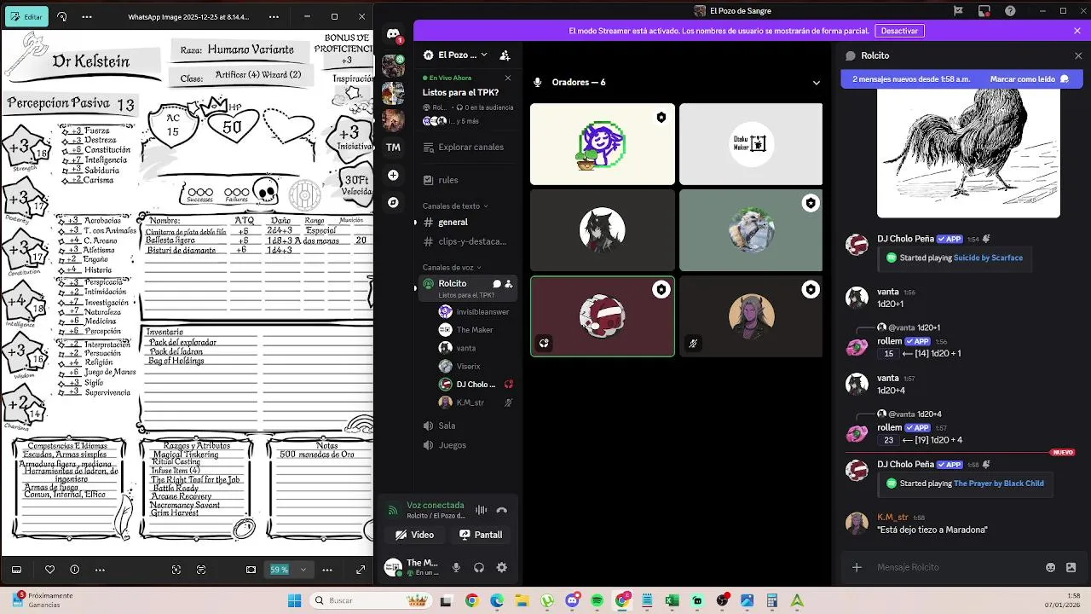This screenshot has height=614, width=1091.
Task: Select Viserix in voice member list
Action: (x=467, y=366)
